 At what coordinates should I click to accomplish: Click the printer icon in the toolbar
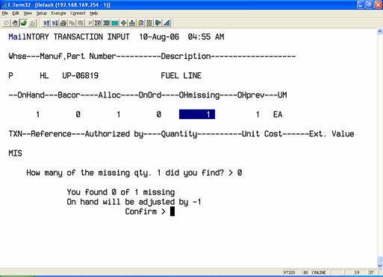click(63, 23)
